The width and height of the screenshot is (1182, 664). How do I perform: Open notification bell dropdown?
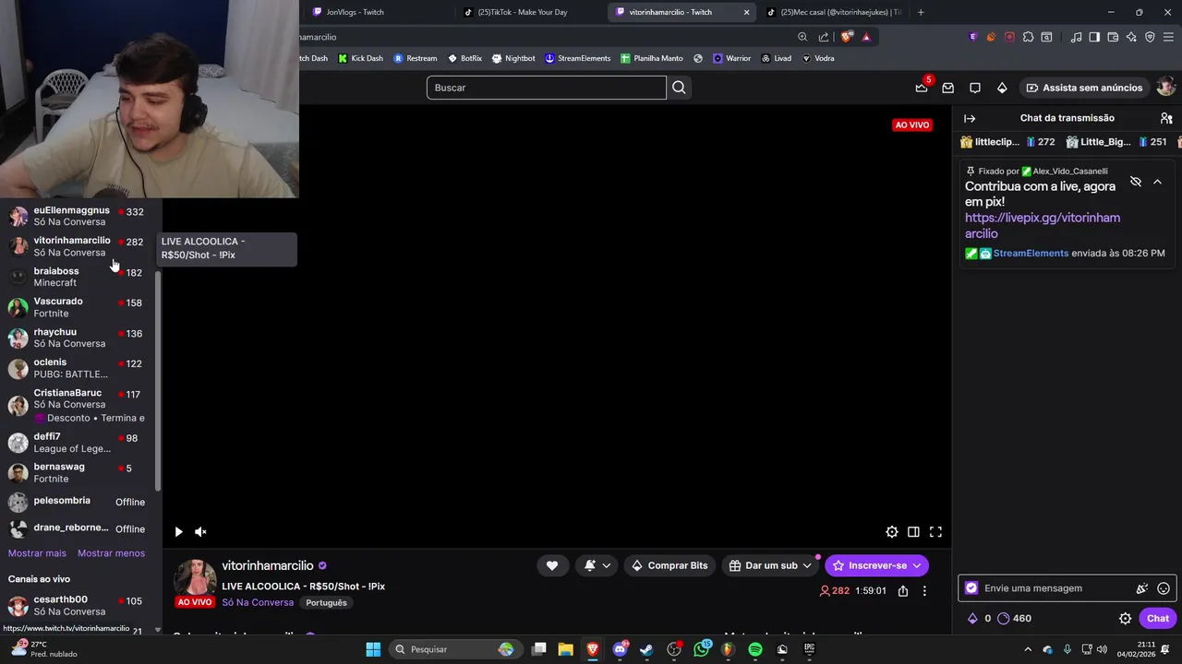coord(597,565)
